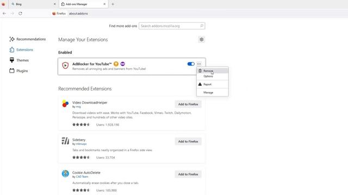The width and height of the screenshot is (348, 195).
Task: Click the Manage Your Extensions heading
Action: 83,40
